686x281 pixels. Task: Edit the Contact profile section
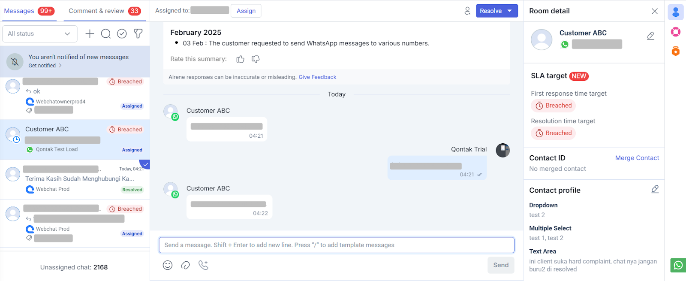click(655, 189)
